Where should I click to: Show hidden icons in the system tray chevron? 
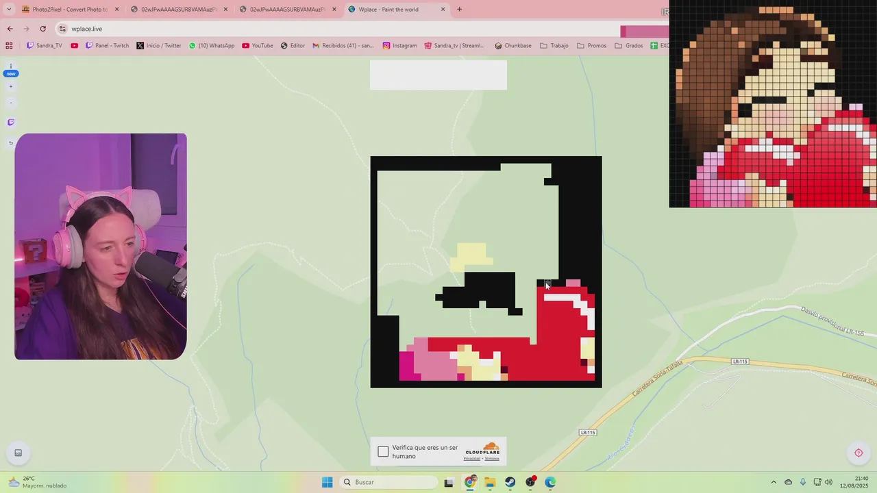[774, 482]
